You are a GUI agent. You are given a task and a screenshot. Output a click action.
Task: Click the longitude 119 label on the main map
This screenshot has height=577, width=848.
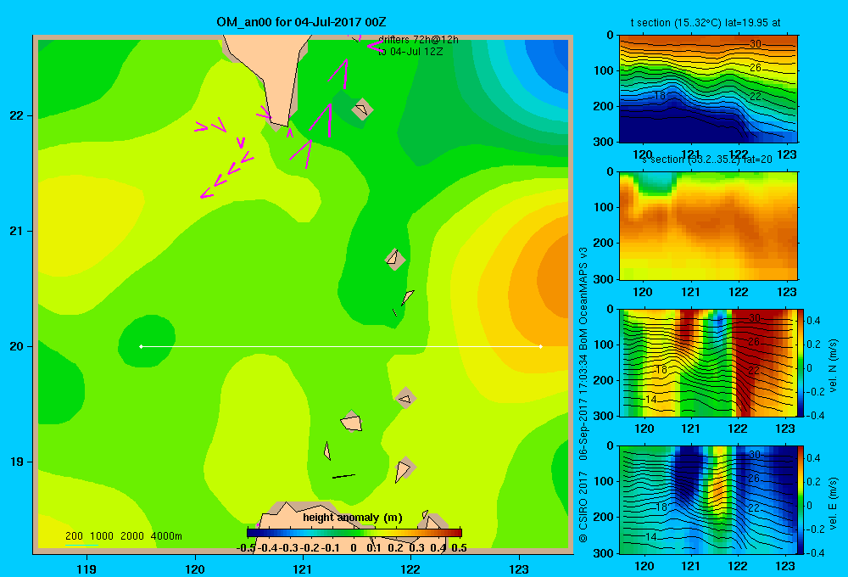point(86,569)
